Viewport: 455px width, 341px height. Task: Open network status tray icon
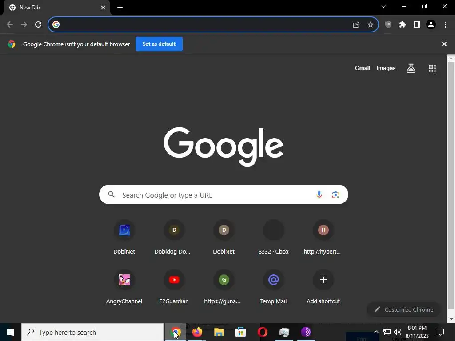coord(387,332)
